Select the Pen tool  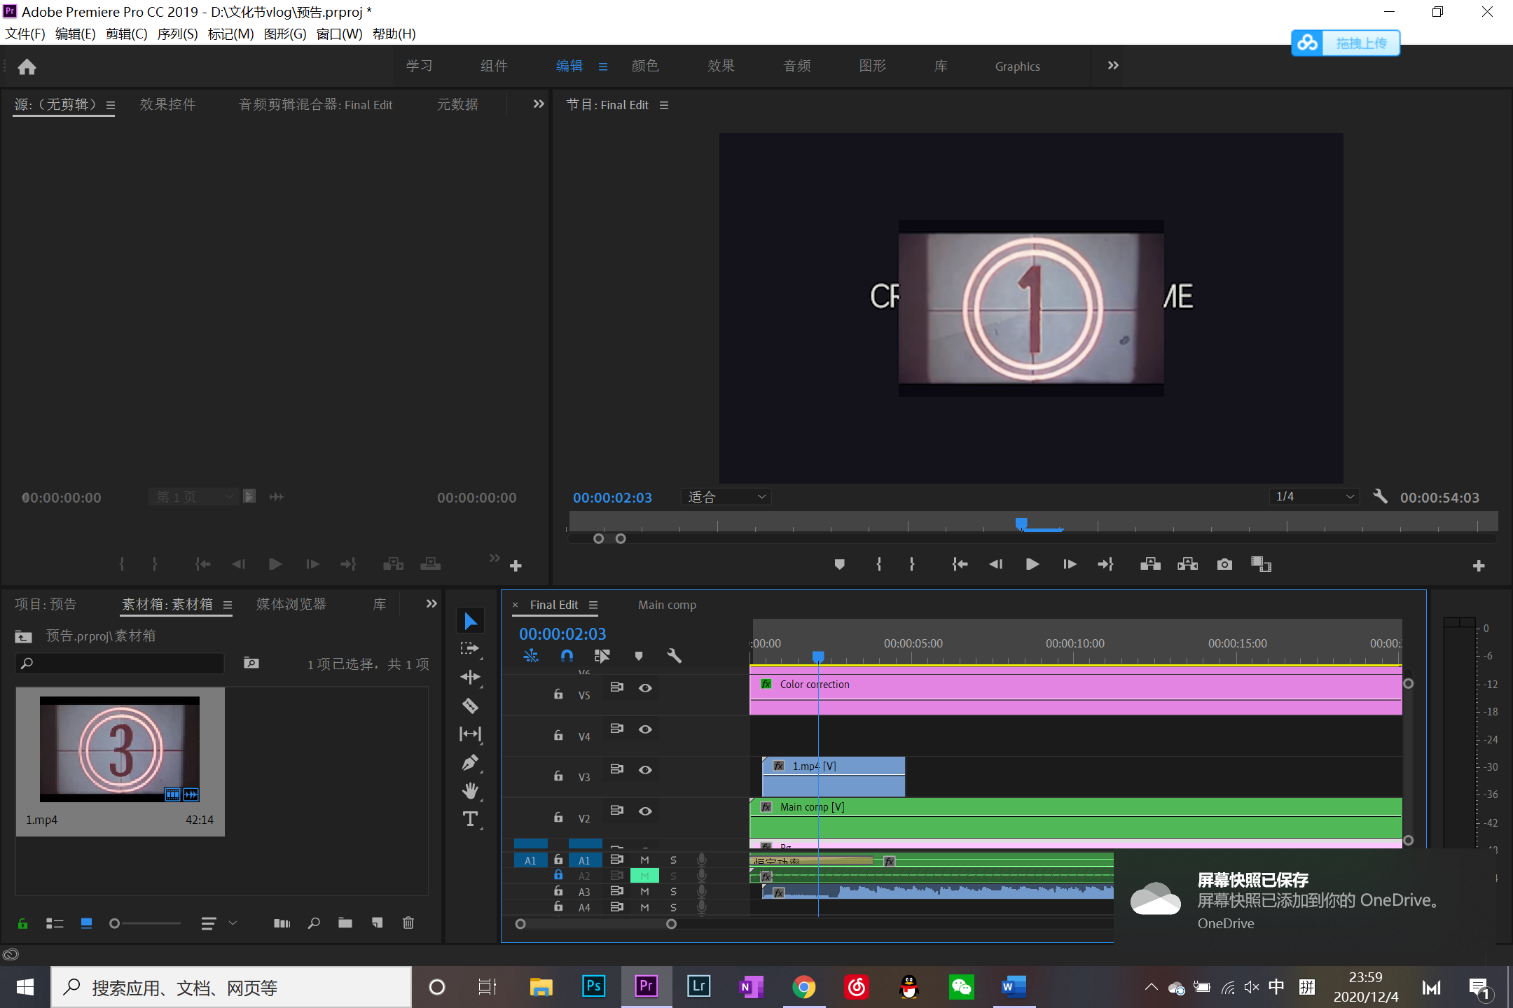[x=470, y=762]
